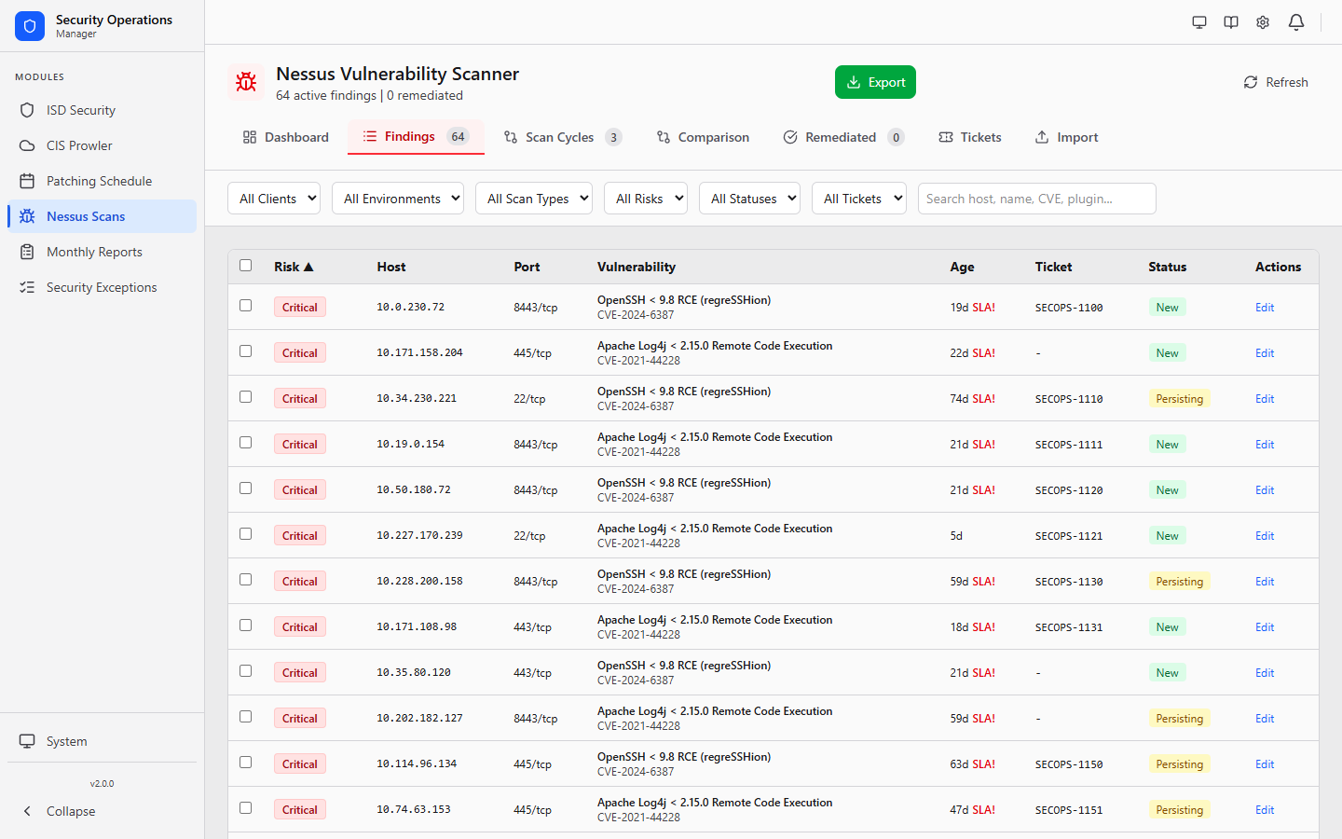Click the monitor icon in top bar
Viewport: 1342px width, 839px height.
click(1199, 22)
